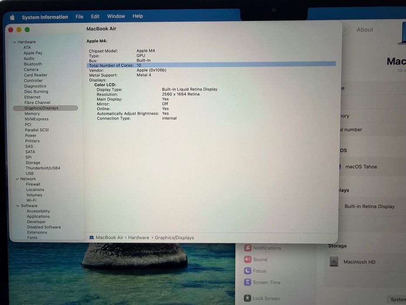Click the green full-screen window button
Screen dimensions: 406x305
click(27, 30)
